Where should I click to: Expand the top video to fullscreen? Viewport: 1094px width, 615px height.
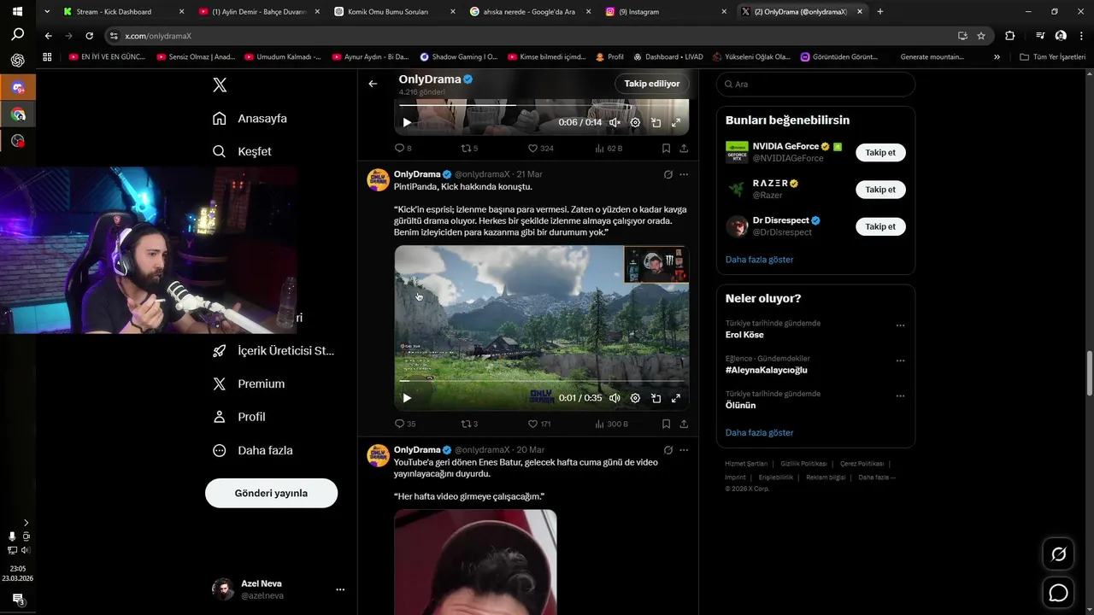coord(676,122)
